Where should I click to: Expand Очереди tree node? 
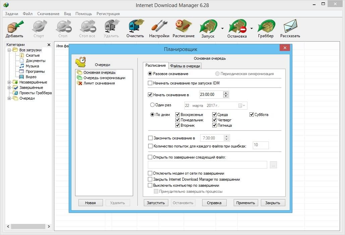9,98
